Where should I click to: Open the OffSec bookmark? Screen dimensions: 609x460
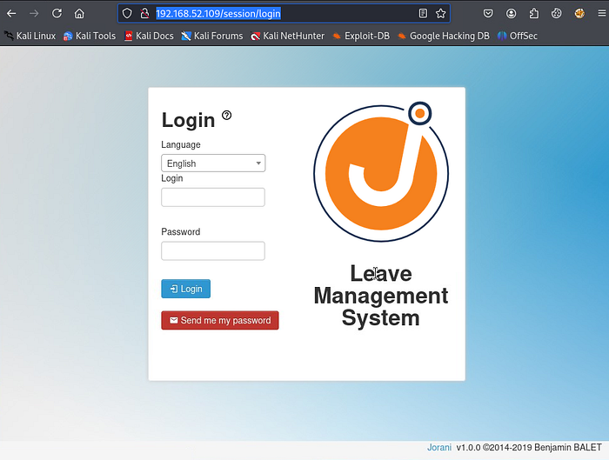518,36
